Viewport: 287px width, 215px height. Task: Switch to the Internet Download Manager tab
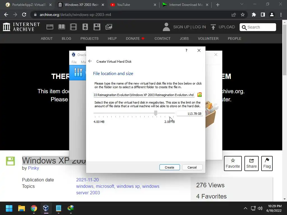(185, 5)
